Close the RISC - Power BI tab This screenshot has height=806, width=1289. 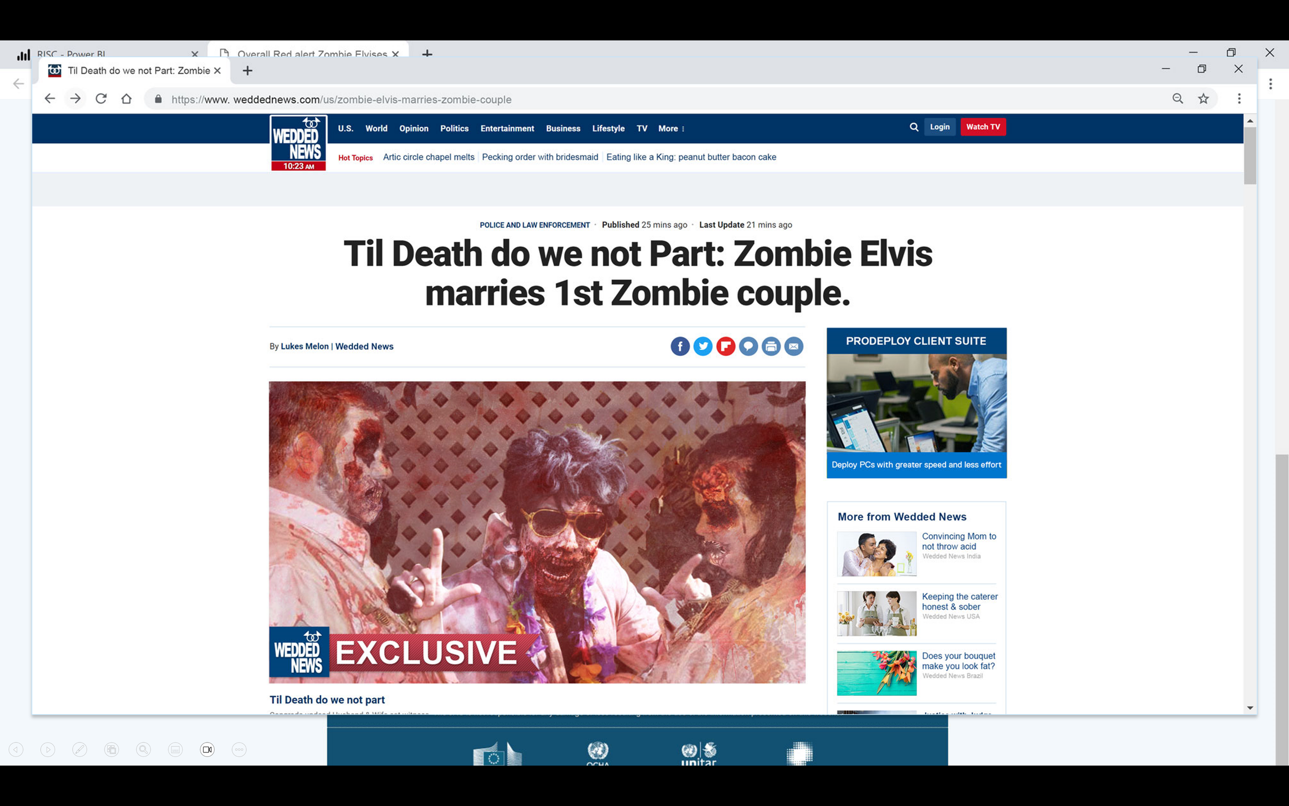[x=194, y=54]
